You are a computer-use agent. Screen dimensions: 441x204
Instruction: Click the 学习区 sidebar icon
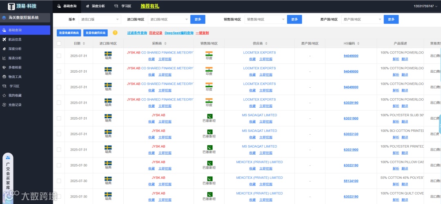[4, 86]
